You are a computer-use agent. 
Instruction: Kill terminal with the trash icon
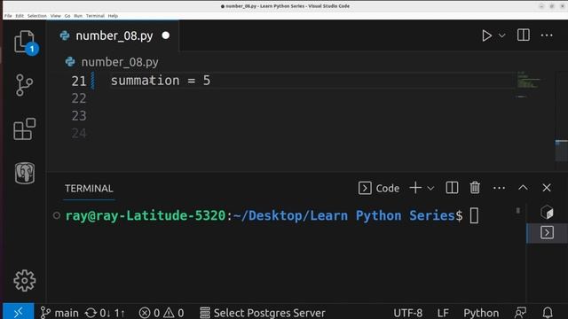point(475,188)
